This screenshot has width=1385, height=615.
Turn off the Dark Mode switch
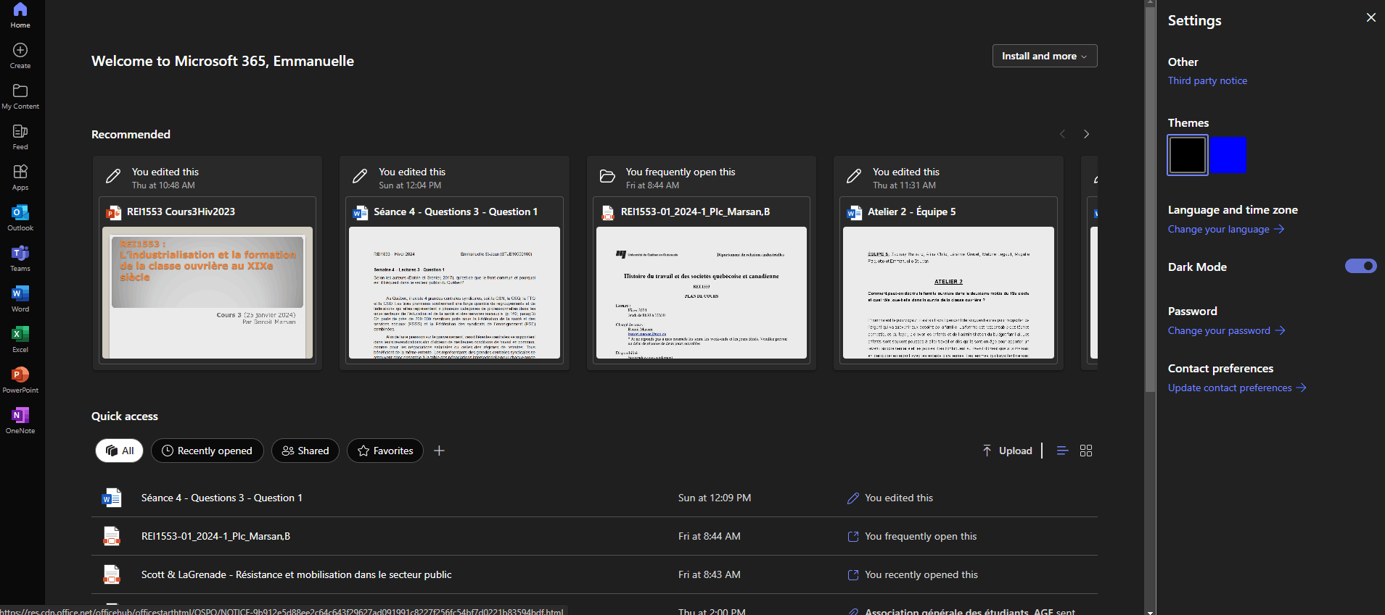(1360, 266)
